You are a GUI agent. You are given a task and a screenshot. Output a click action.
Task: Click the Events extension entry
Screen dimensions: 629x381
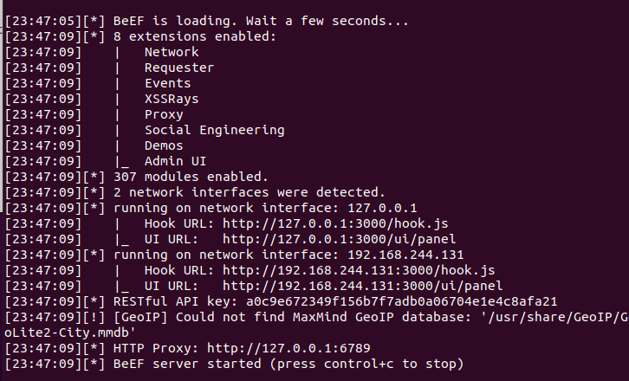click(167, 83)
